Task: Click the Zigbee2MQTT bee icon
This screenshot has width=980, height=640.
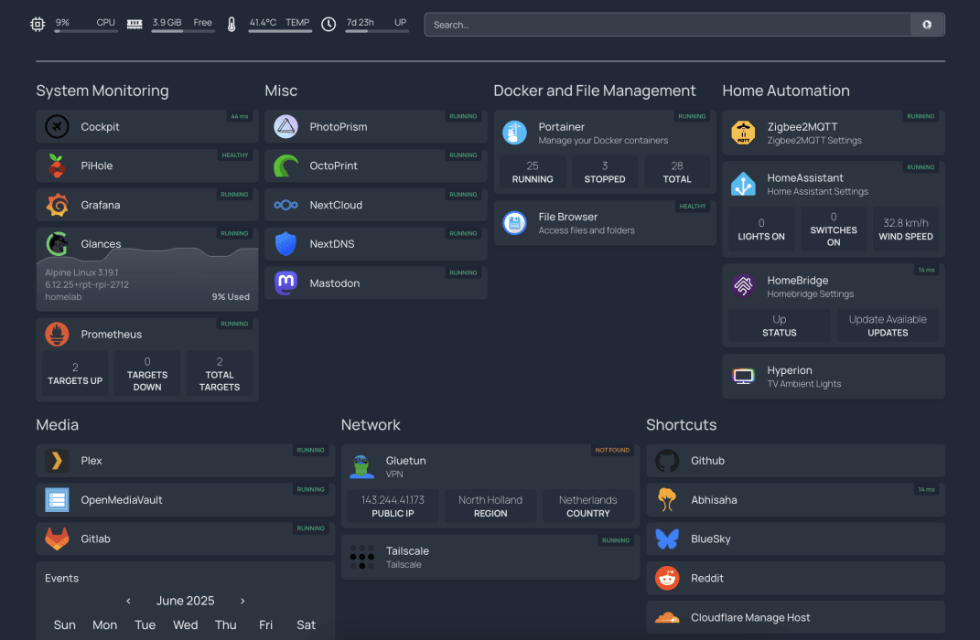Action: 743,133
